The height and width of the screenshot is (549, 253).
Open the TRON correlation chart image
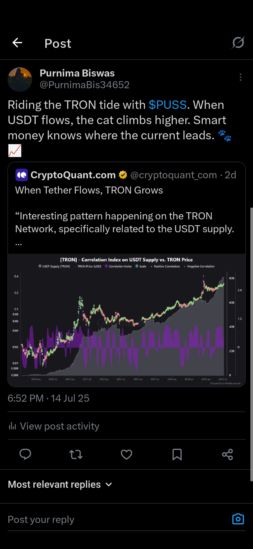(x=126, y=320)
